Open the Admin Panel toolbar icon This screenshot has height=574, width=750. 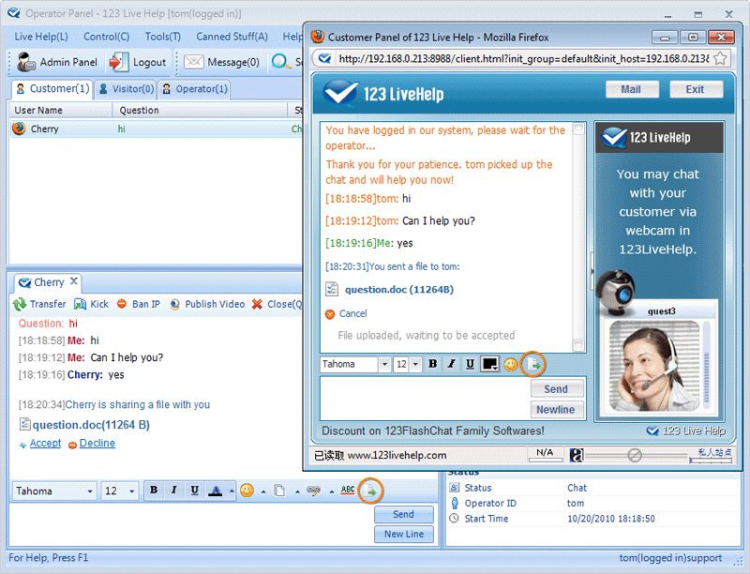coord(26,62)
